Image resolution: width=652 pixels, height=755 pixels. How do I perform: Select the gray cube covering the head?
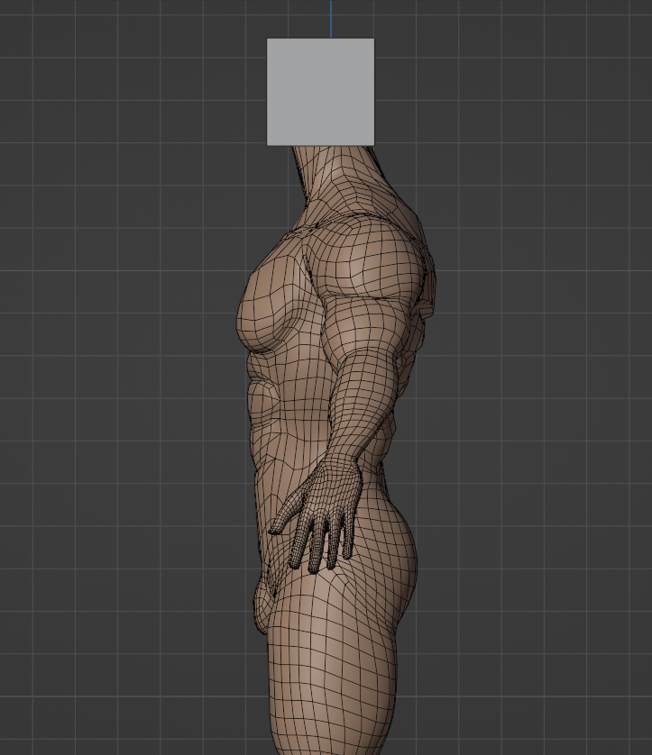point(320,92)
